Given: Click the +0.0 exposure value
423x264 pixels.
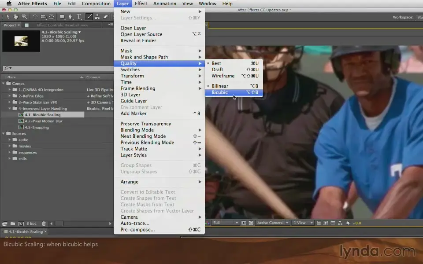Looking at the screenshot, I should (356, 223).
